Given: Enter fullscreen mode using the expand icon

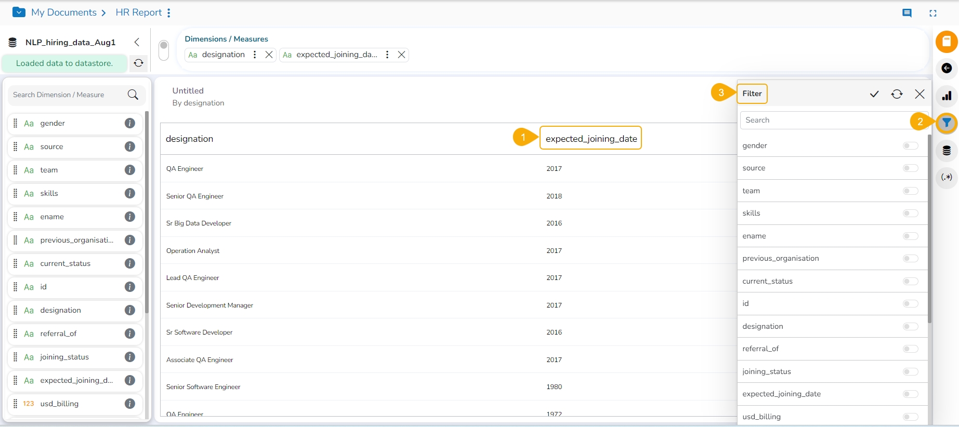Looking at the screenshot, I should tap(933, 13).
